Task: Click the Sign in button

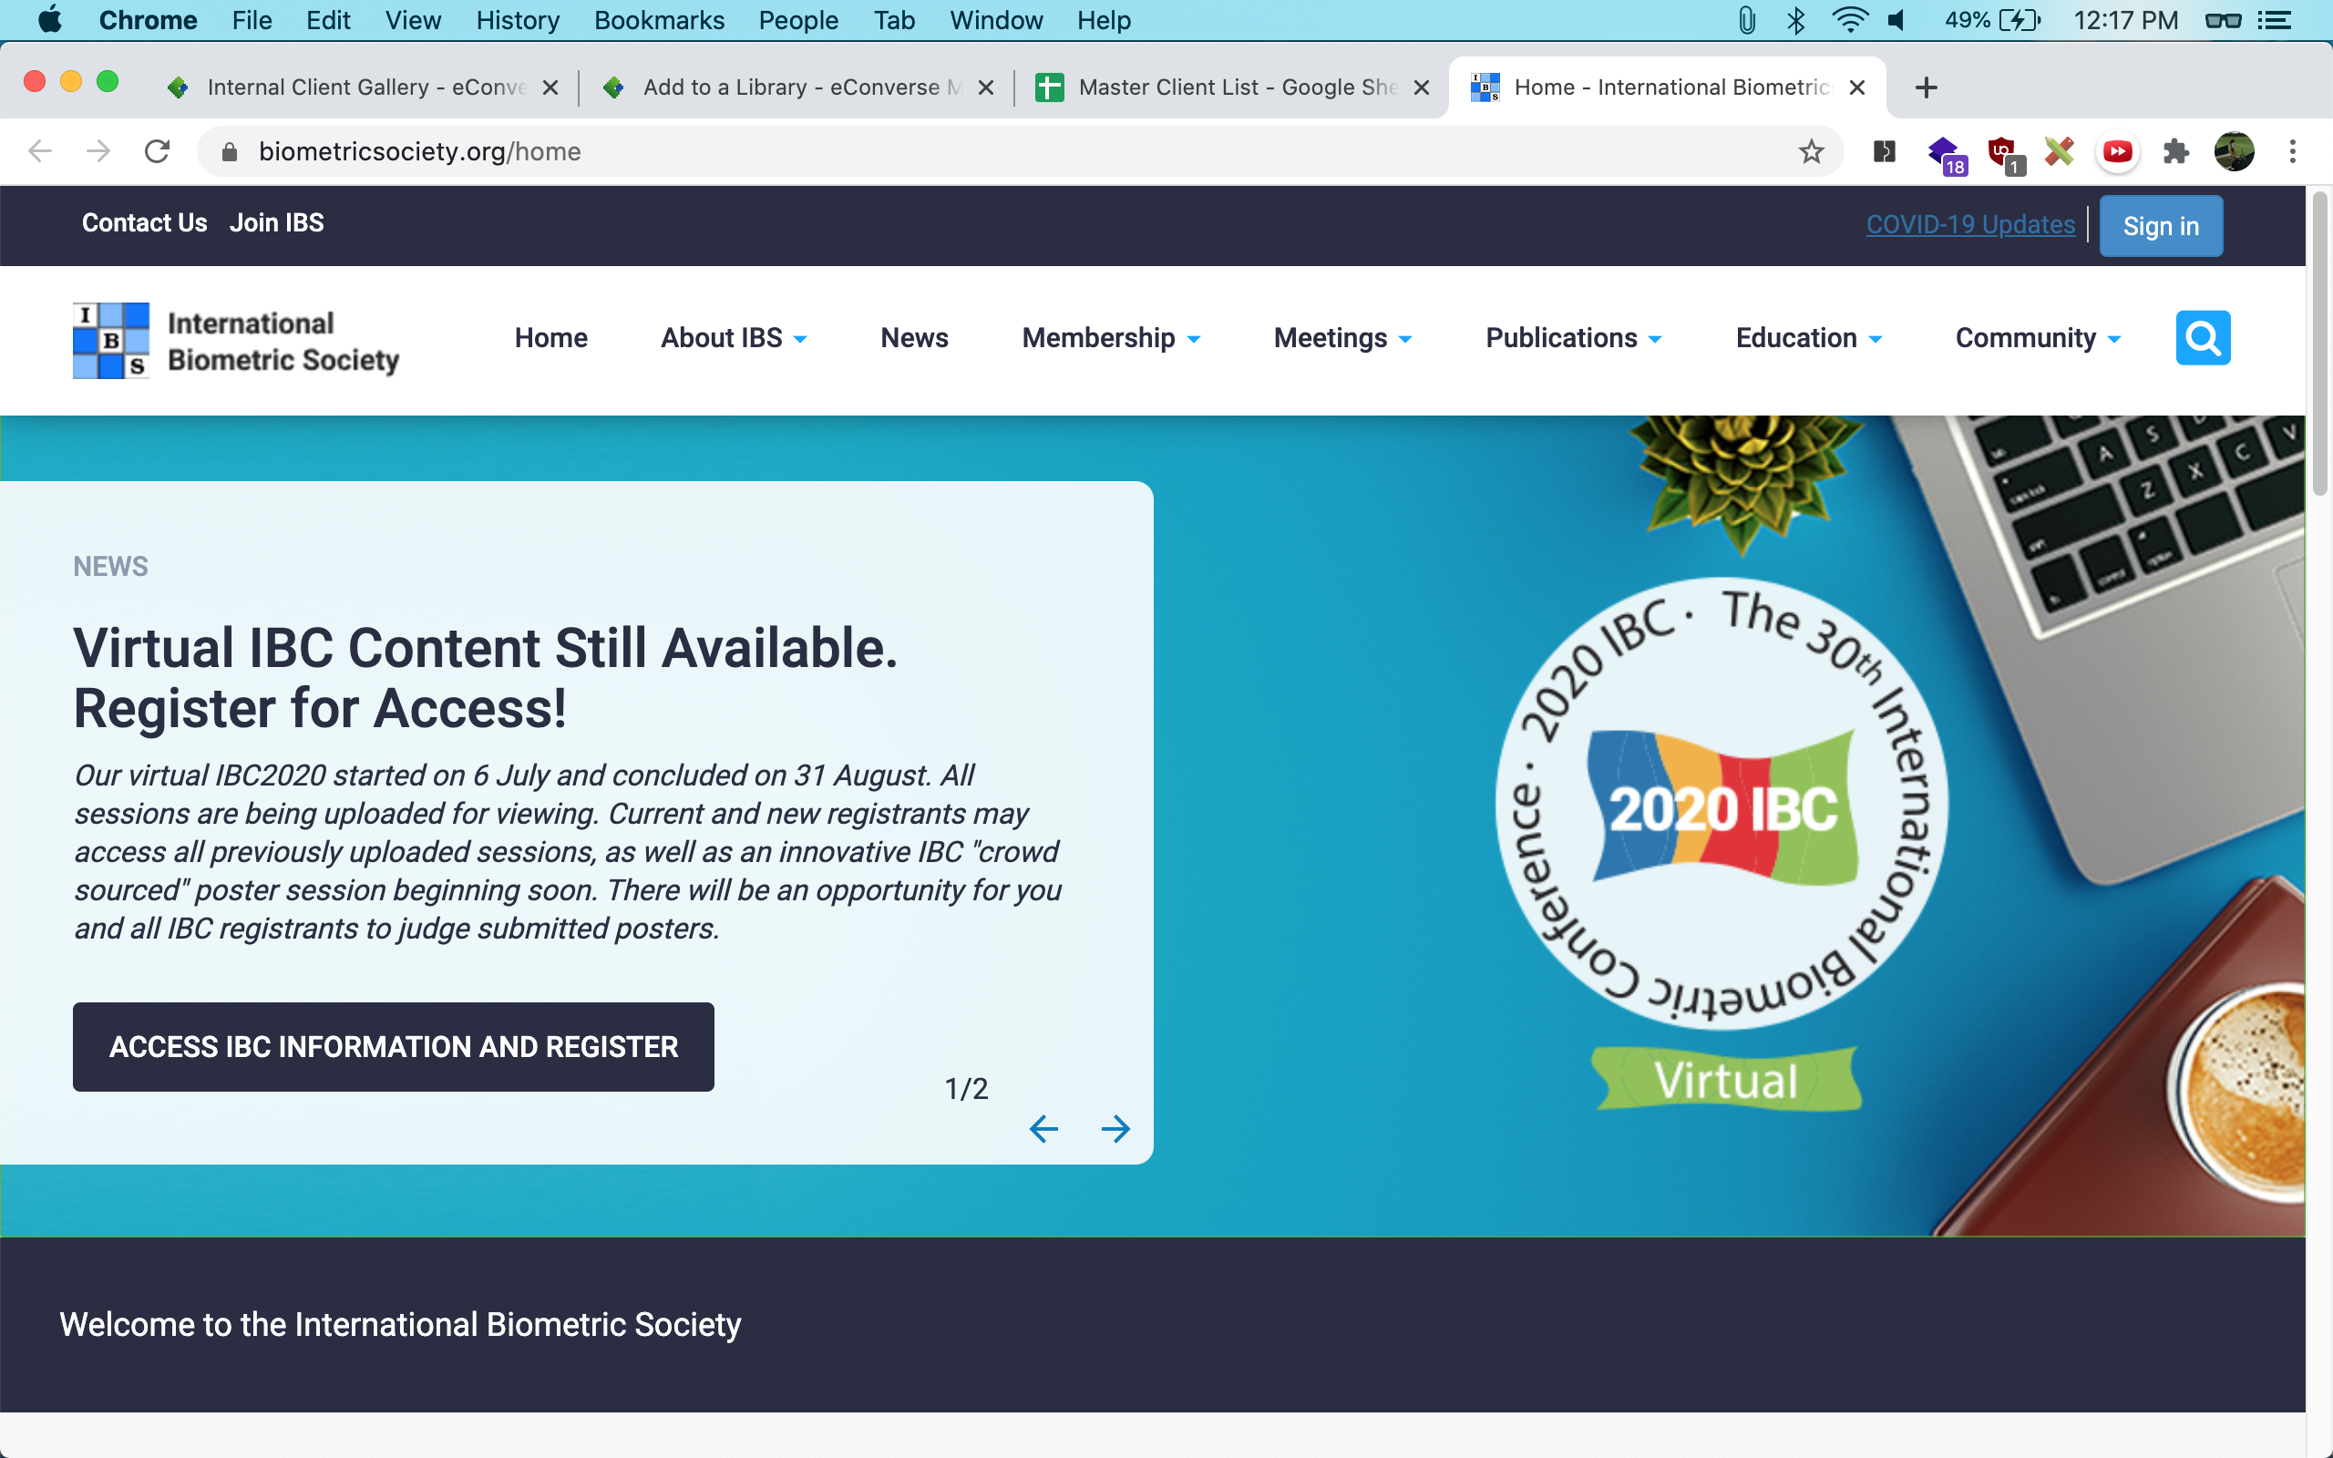Action: [x=2161, y=227]
